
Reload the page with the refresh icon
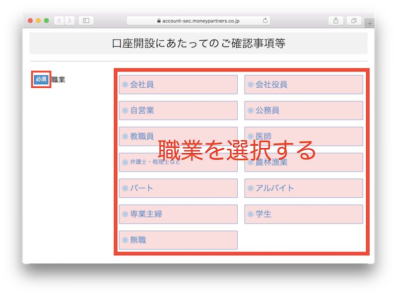point(265,20)
